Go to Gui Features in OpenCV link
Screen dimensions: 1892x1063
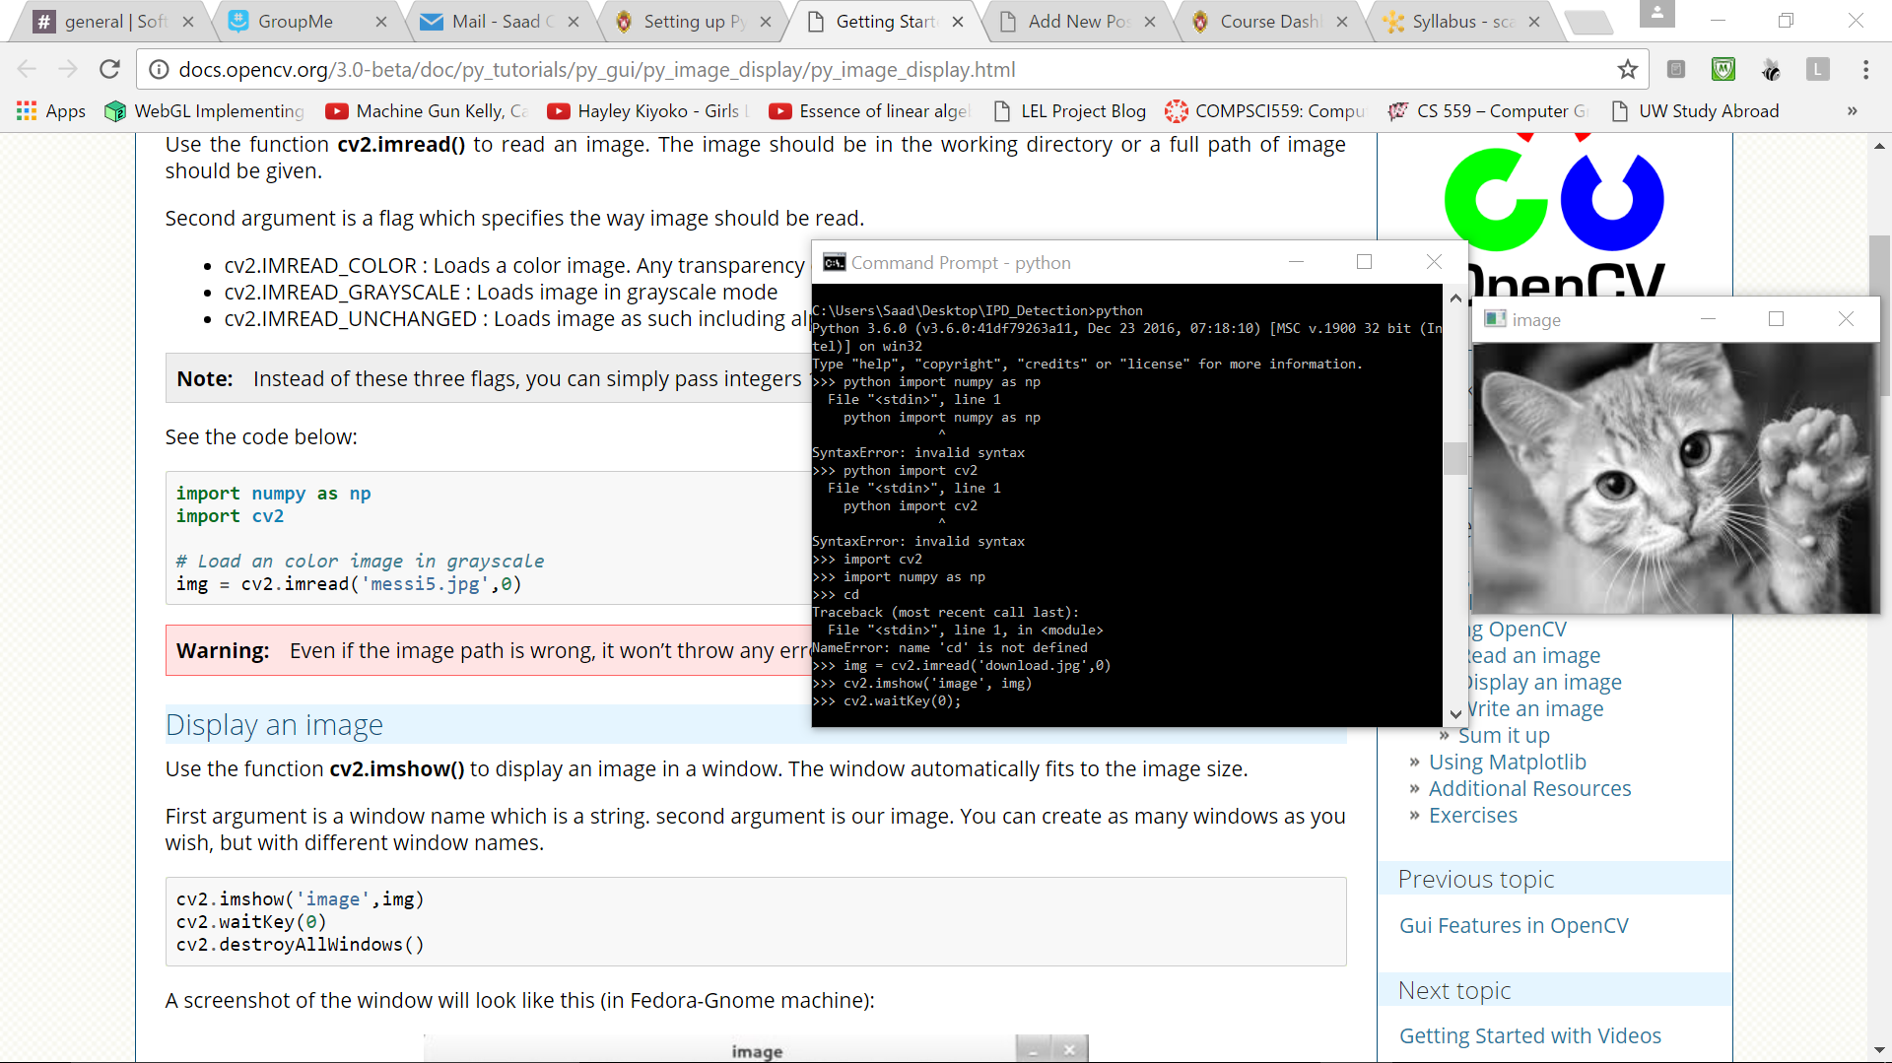(x=1513, y=925)
